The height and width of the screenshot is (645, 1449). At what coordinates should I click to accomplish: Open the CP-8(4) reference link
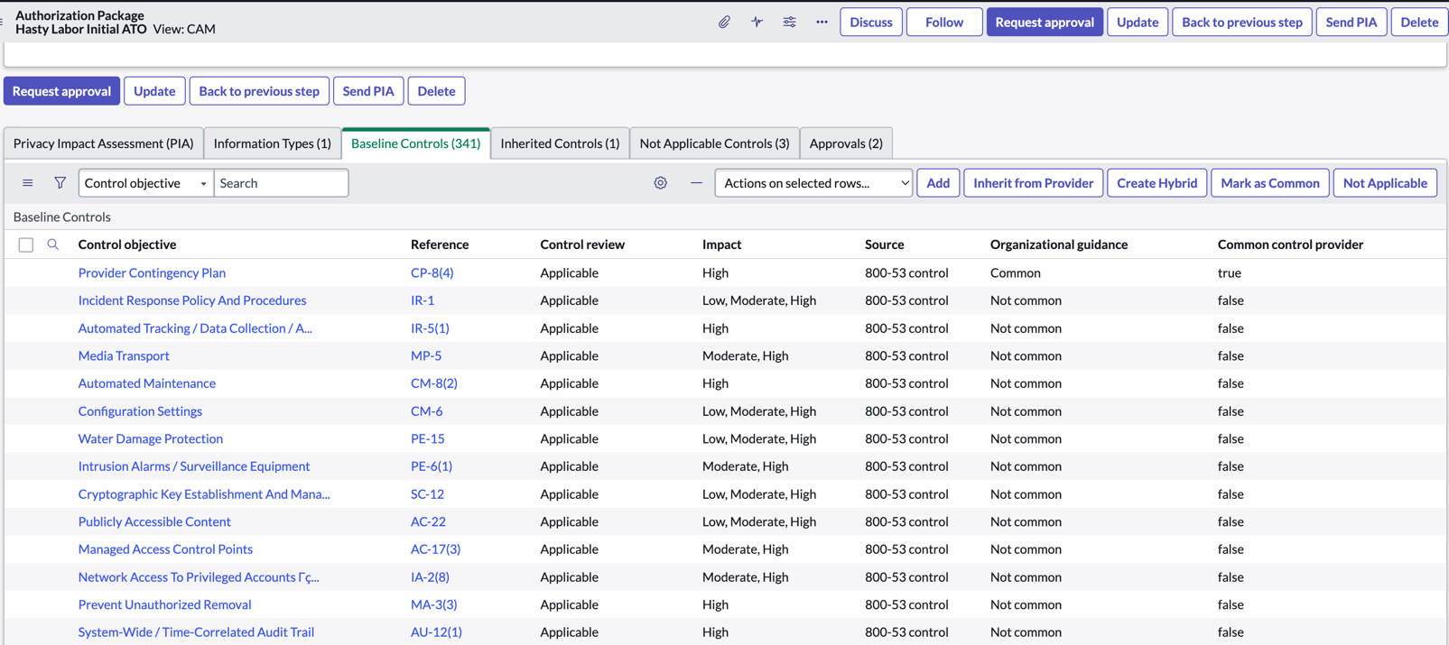click(432, 272)
